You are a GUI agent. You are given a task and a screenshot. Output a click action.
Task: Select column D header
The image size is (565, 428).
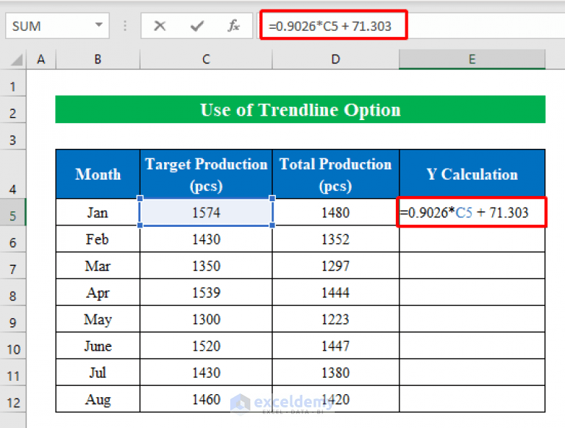[x=335, y=59]
